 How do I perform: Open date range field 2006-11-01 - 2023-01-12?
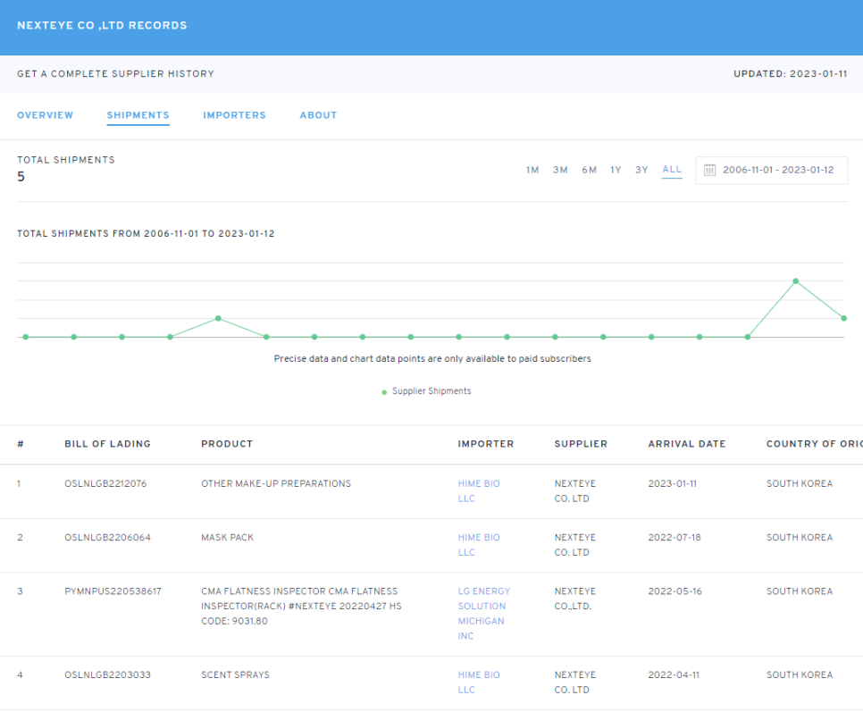772,170
